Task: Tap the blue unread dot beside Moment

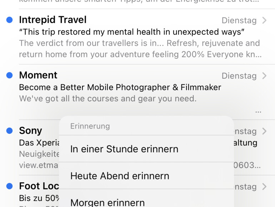Action: pos(10,75)
